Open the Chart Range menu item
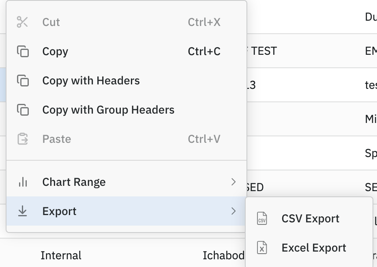The height and width of the screenshot is (267, 377). pyautogui.click(x=74, y=182)
